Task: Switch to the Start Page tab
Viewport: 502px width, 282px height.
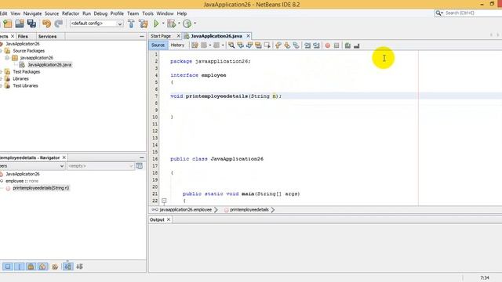Action: coord(161,36)
